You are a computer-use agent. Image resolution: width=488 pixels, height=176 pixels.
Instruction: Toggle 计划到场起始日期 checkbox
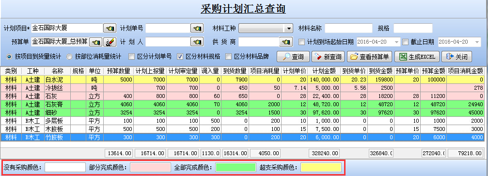click(x=301, y=42)
